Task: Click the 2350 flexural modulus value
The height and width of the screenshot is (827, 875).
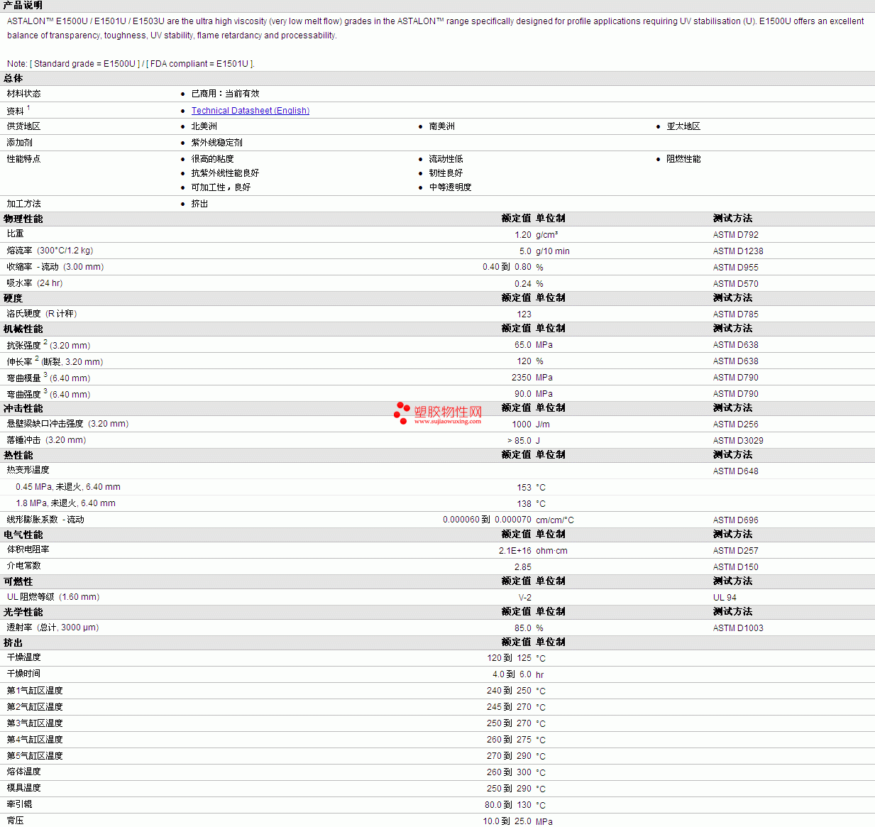Action: [522, 378]
